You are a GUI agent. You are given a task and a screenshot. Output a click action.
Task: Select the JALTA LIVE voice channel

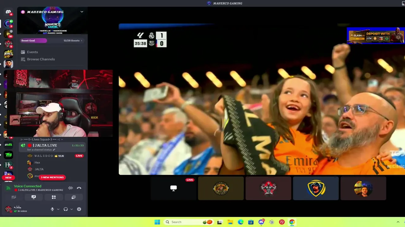(x=52, y=145)
